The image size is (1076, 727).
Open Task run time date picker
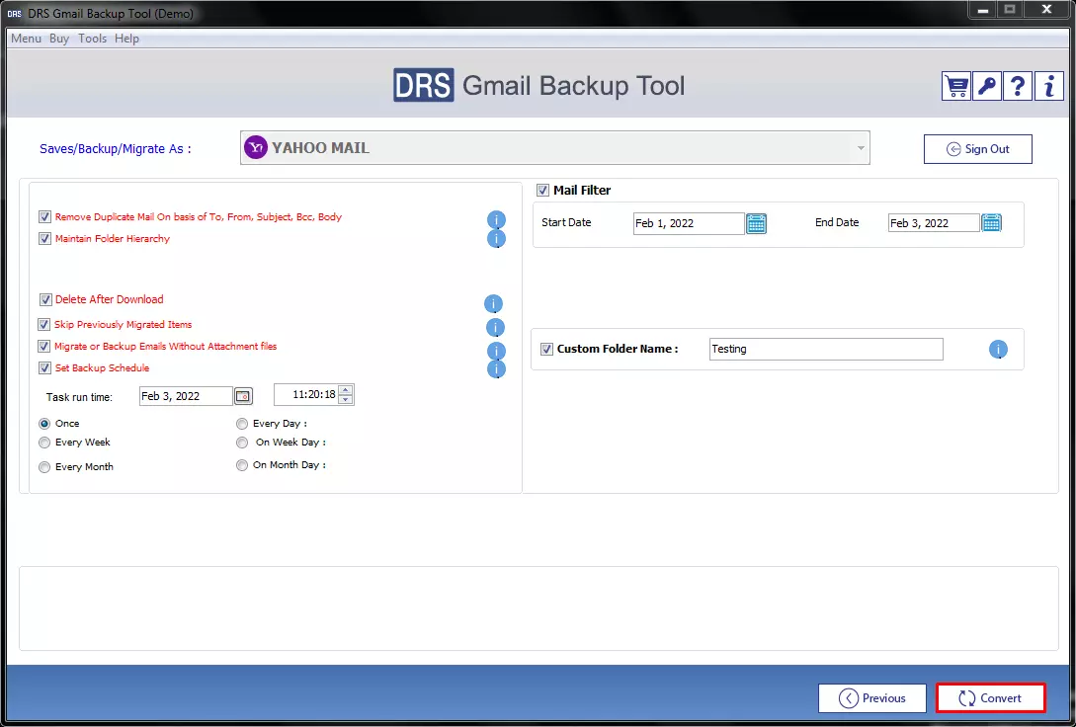pyautogui.click(x=243, y=396)
